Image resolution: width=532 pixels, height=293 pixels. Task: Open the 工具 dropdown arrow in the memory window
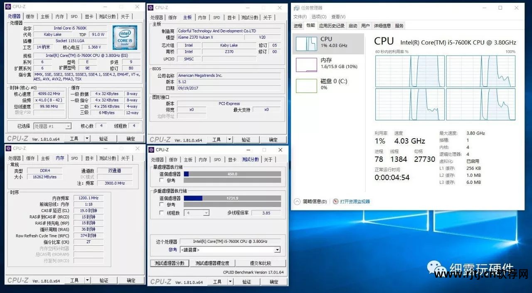[x=87, y=281]
